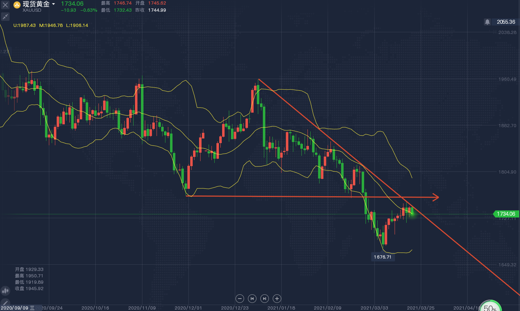Viewport: 520px width, 311px height.
Task: Select the pencil drawing tool
Action: pos(5,303)
